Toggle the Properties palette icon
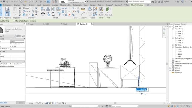This screenshot has width=192, height=108. coord(7,14)
